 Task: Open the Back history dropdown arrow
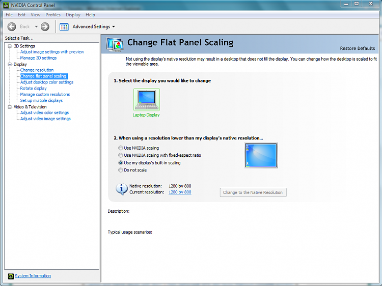[x=36, y=26]
